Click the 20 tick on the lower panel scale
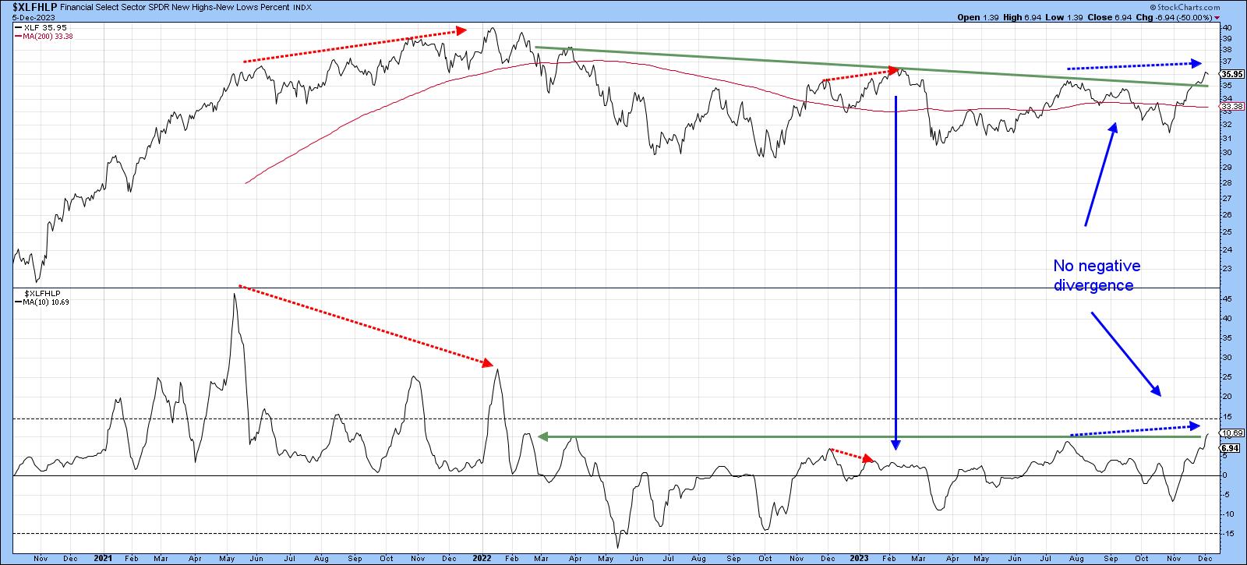The image size is (1247, 565). [1226, 397]
